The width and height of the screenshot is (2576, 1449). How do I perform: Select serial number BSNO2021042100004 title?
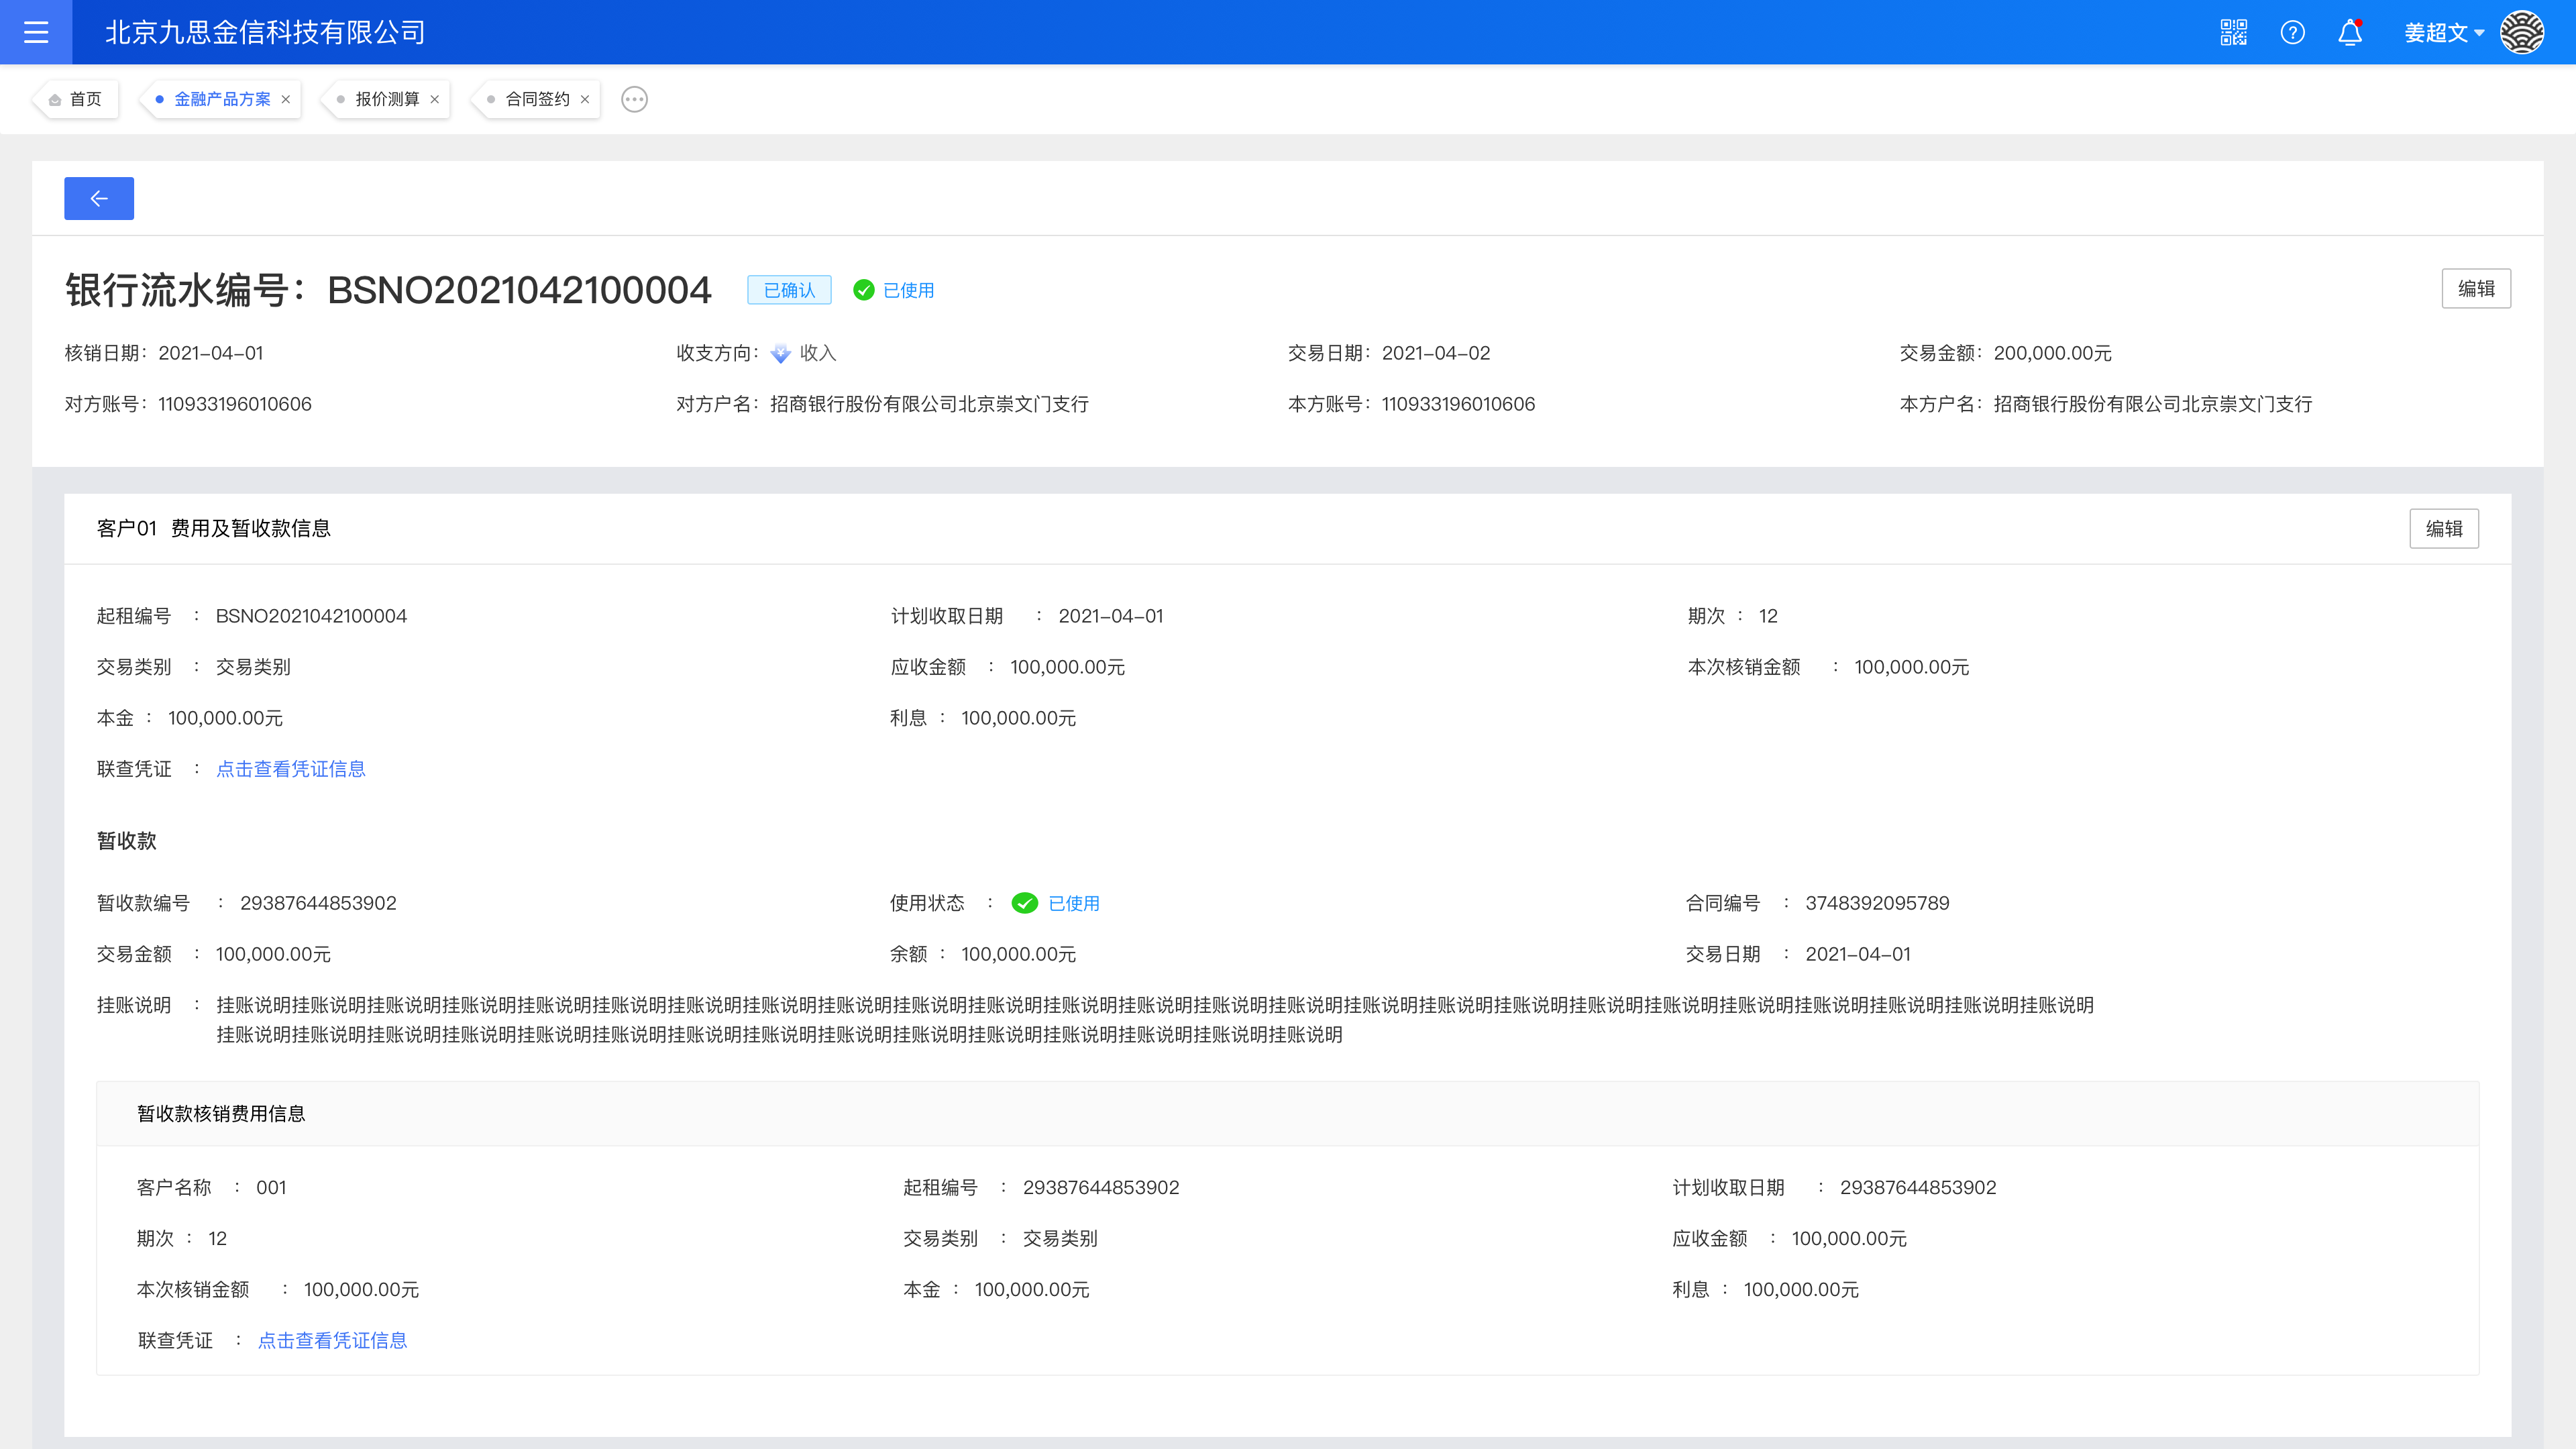click(519, 290)
